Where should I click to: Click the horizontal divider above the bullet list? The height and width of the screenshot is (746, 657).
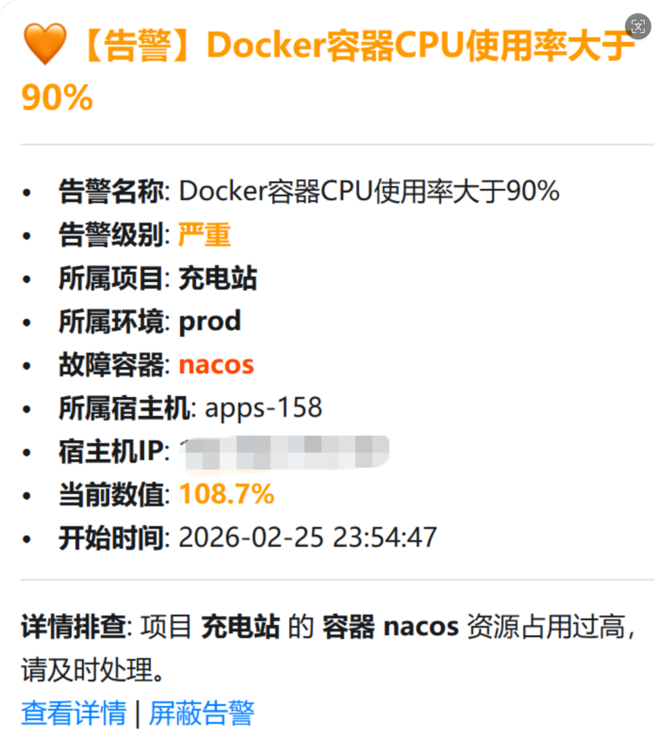[x=328, y=144]
